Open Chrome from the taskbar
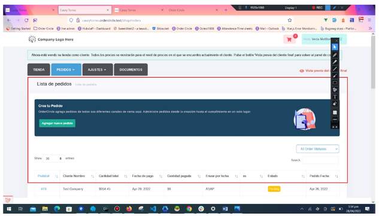The image size is (379, 216). tap(189, 209)
